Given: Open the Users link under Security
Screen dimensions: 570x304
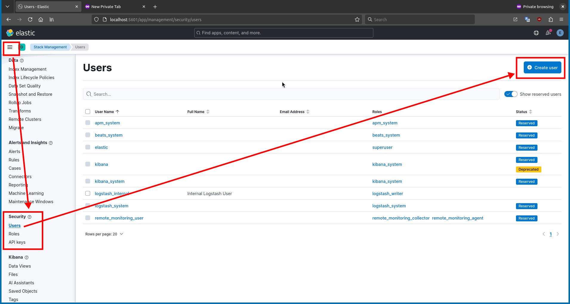Looking at the screenshot, I should coord(15,226).
